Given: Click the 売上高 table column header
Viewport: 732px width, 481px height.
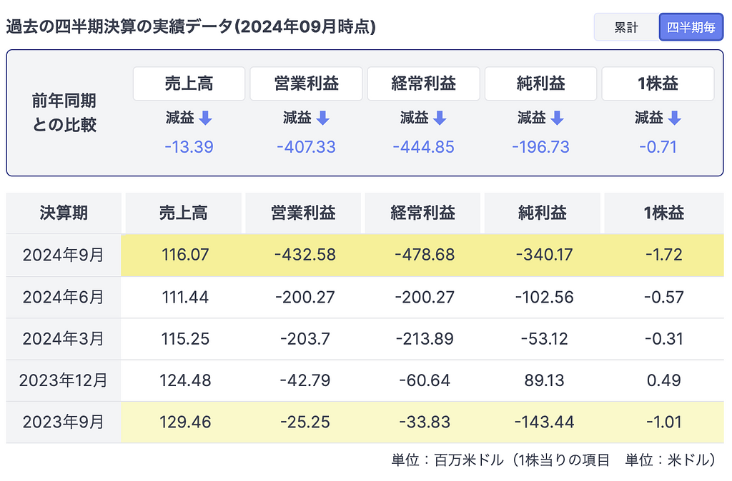Looking at the screenshot, I should click(183, 213).
